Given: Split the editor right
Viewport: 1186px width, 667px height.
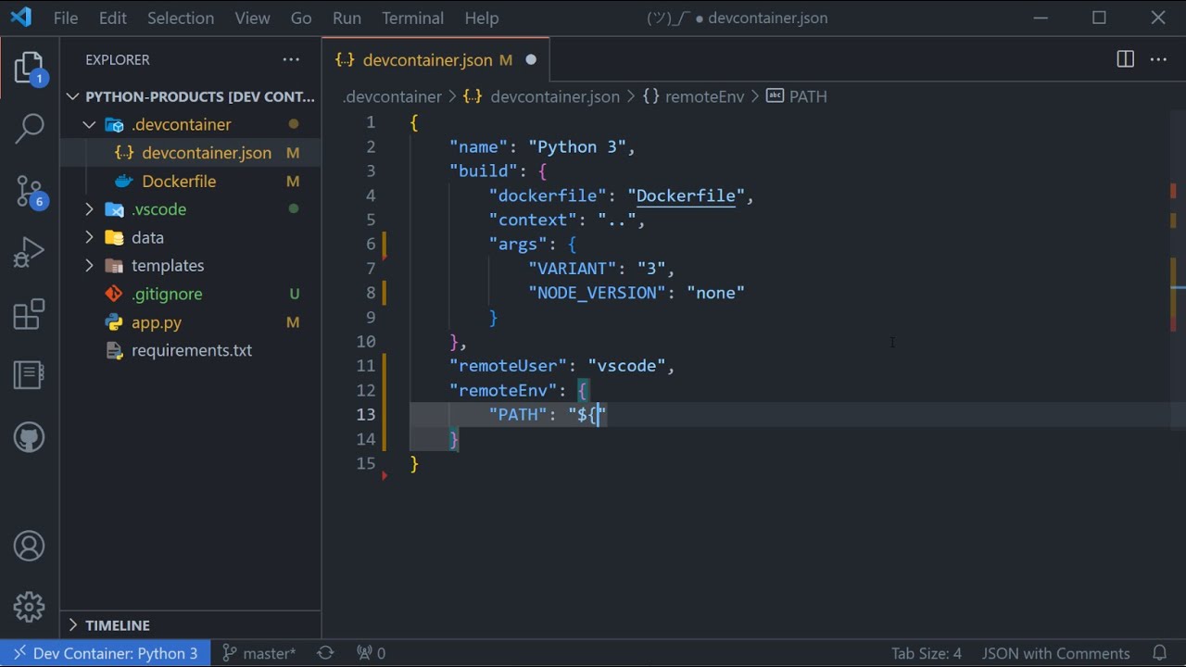Looking at the screenshot, I should (x=1125, y=59).
